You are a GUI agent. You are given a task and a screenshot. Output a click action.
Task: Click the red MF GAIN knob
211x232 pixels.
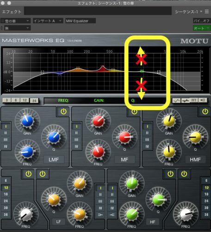pos(98,121)
